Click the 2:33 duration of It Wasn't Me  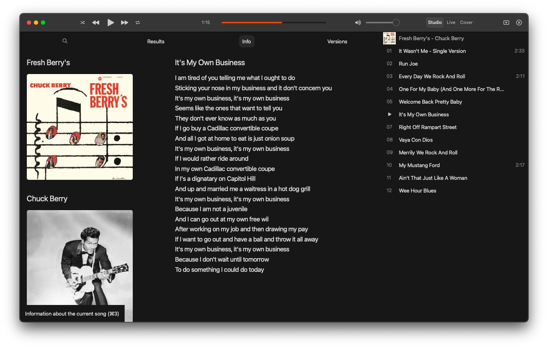click(519, 51)
